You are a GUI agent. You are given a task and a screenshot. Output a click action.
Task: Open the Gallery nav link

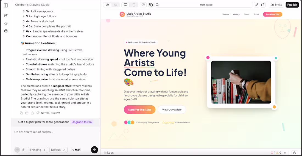(236, 15)
